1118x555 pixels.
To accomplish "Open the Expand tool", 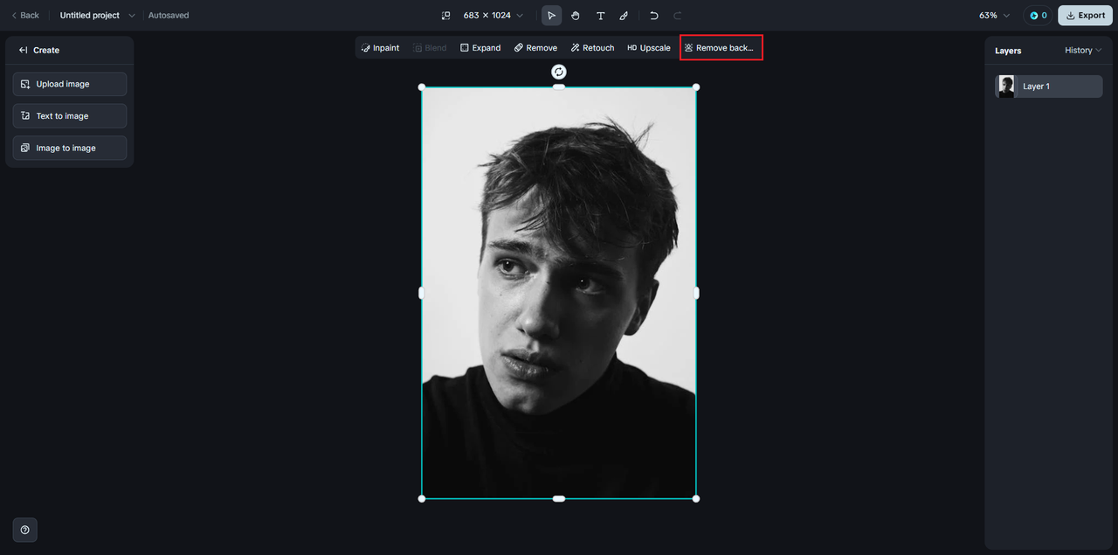I will point(480,48).
